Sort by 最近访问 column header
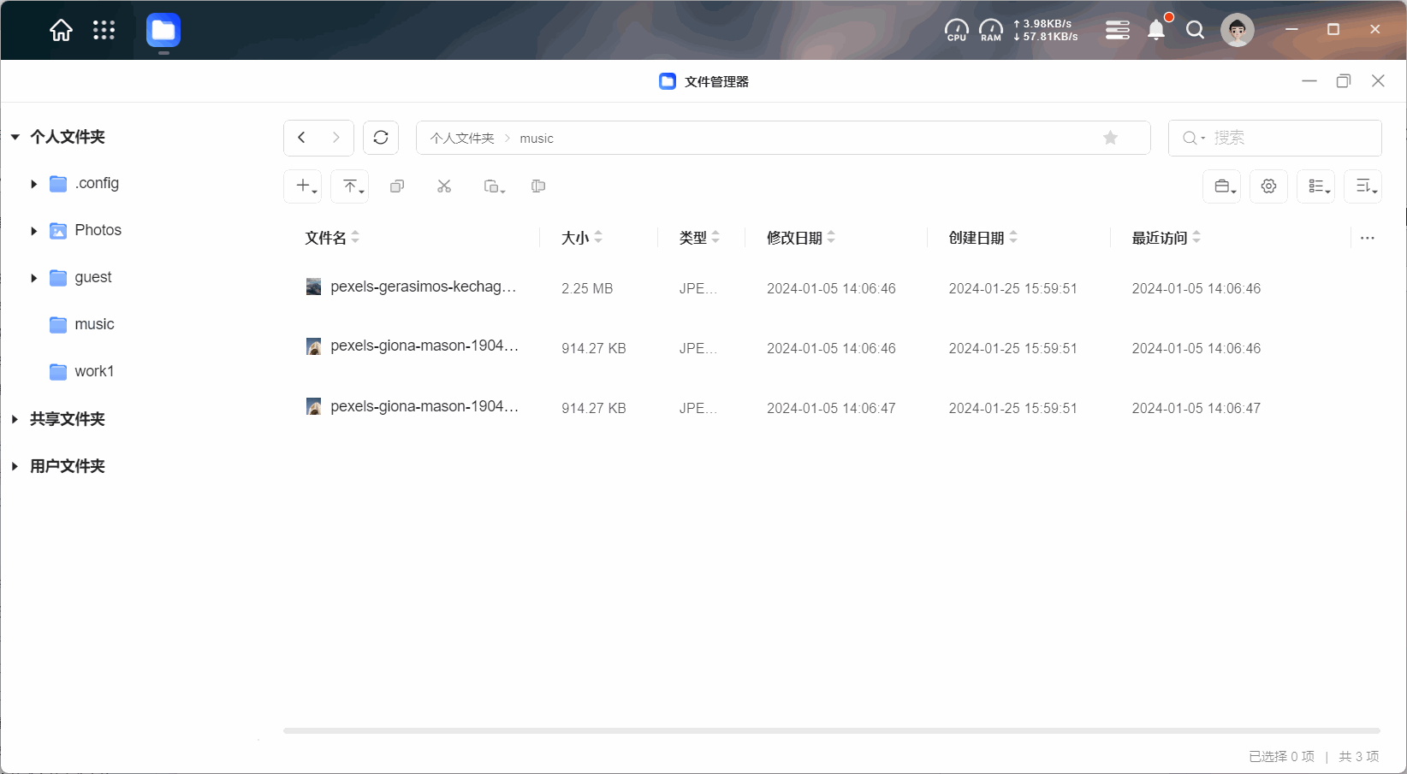 (x=1167, y=238)
